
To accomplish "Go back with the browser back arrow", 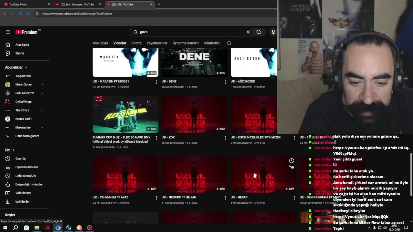I will click(x=5, y=14).
